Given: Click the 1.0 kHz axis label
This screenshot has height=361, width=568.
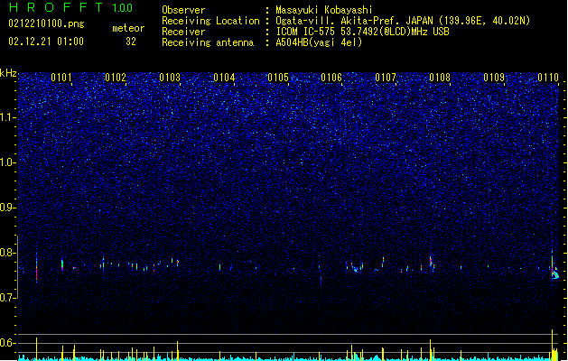Looking at the screenshot, I should [7, 162].
